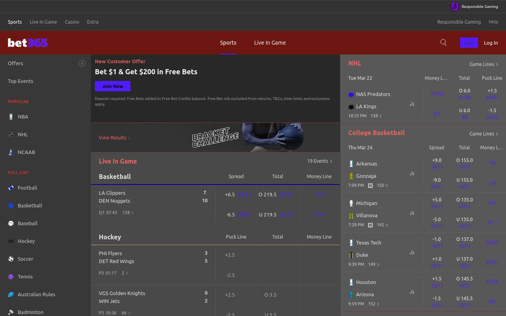Screen dimensions: 506x316
Task: Open stats icon for Arkansas vs Gonzaga
Action: (412, 173)
